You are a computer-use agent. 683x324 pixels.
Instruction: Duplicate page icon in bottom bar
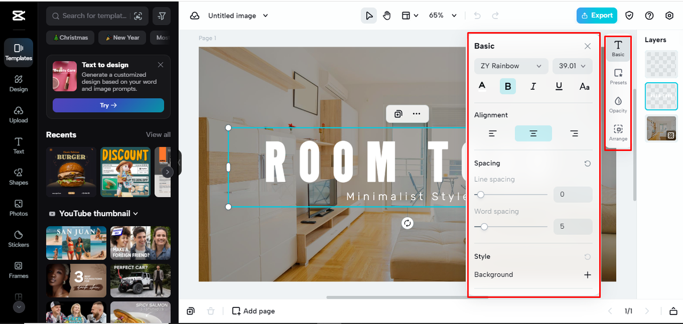tap(190, 311)
